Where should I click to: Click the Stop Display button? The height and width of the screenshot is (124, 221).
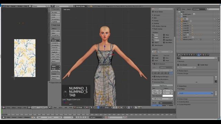162,85
